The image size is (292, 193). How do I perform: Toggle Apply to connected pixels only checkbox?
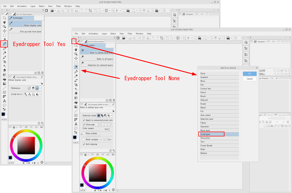click(84, 120)
